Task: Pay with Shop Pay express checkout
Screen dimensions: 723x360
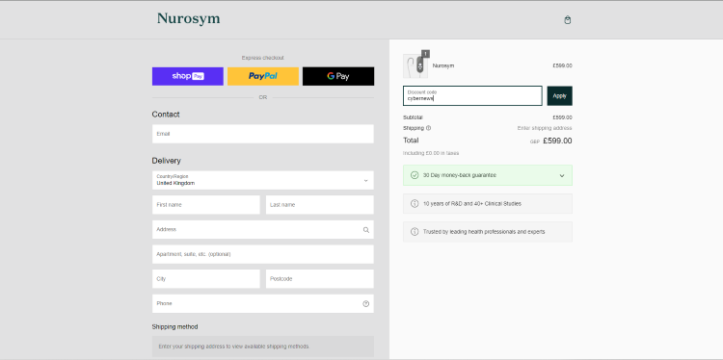Action: coord(188,76)
